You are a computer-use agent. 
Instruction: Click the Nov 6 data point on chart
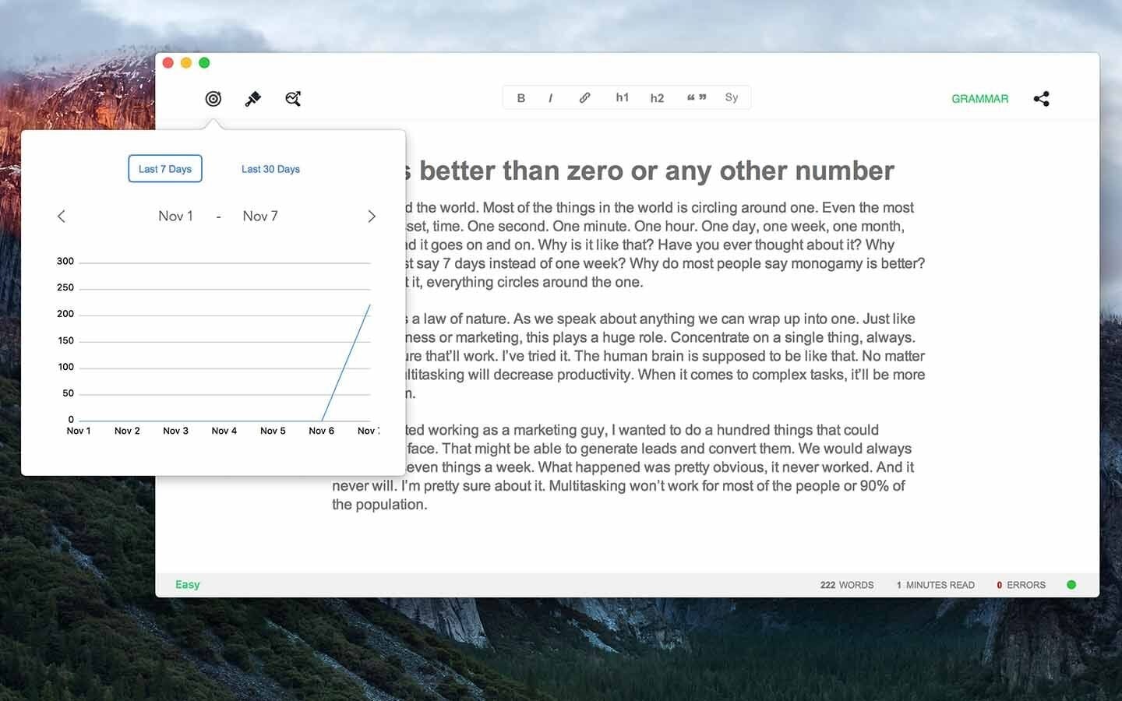(x=322, y=419)
